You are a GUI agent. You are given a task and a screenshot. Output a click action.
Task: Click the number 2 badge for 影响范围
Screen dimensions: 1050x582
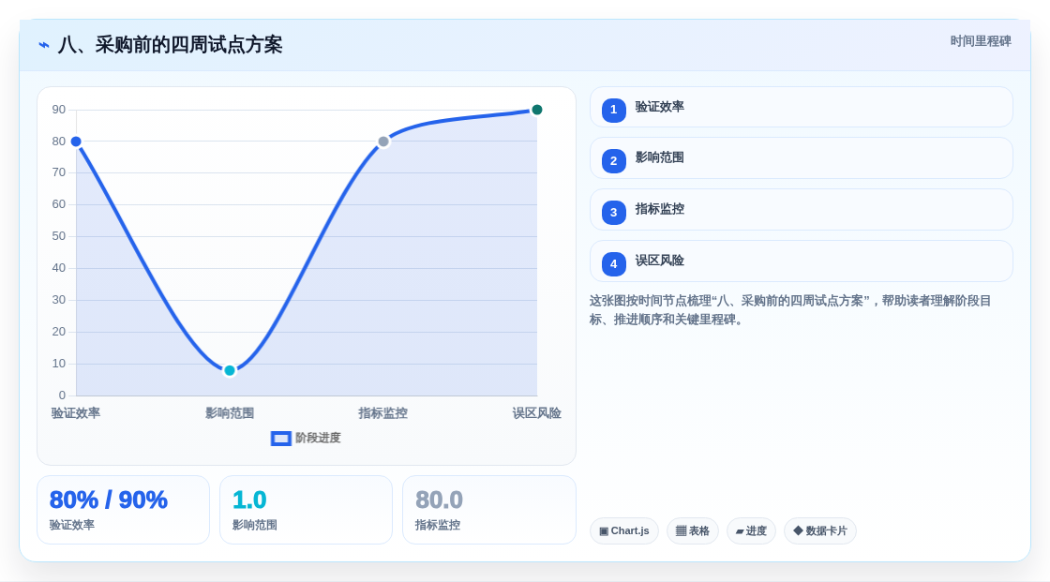(613, 161)
